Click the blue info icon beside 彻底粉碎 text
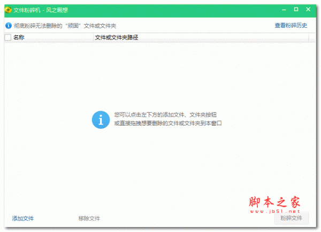This screenshot has height=232, width=321. tap(9, 26)
